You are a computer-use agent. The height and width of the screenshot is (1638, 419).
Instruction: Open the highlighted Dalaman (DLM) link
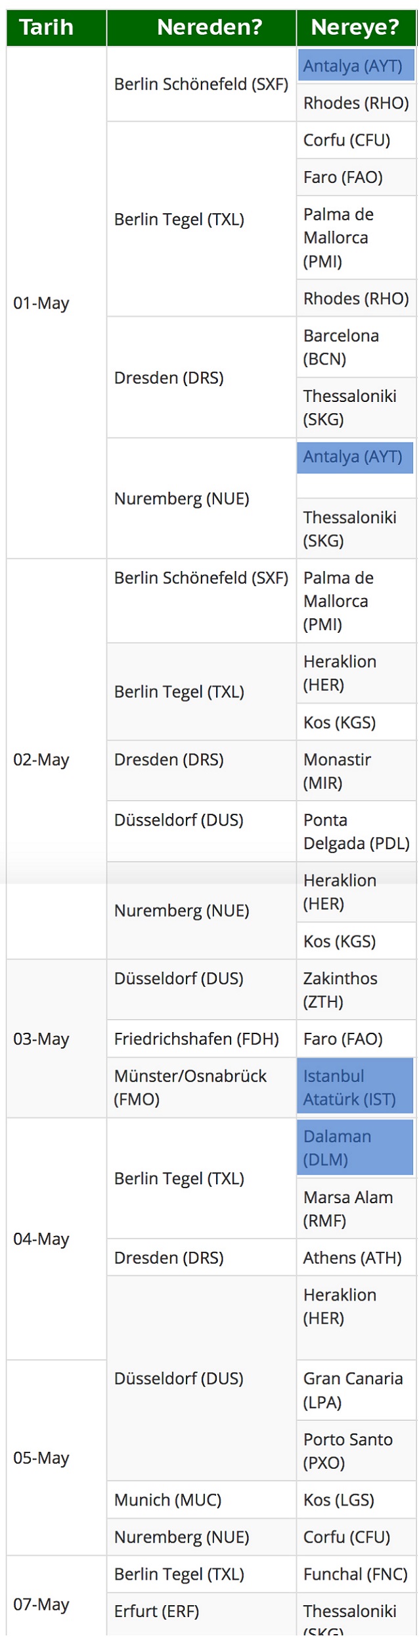[337, 1148]
